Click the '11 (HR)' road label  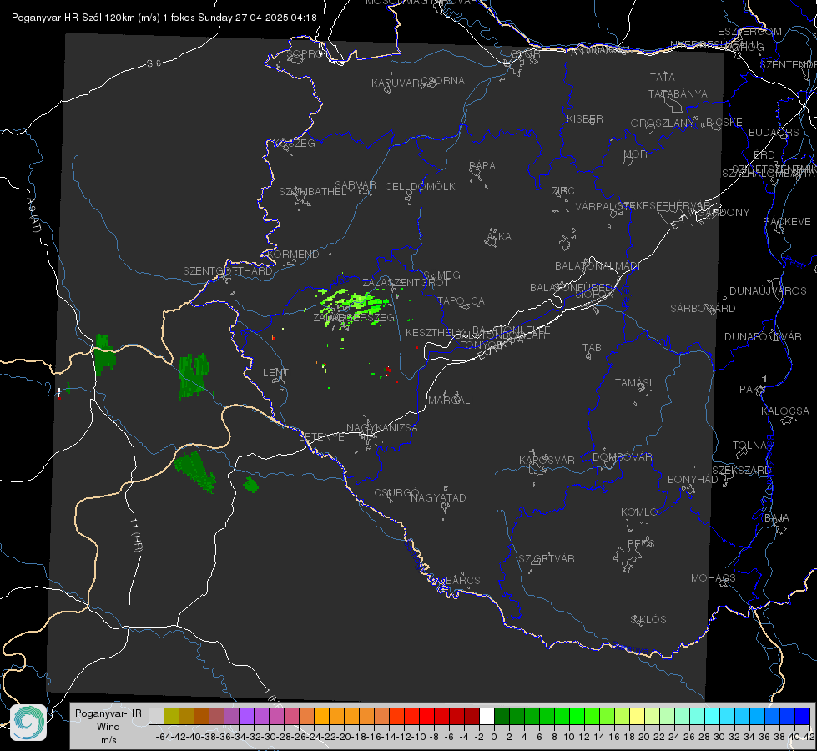[x=137, y=536]
